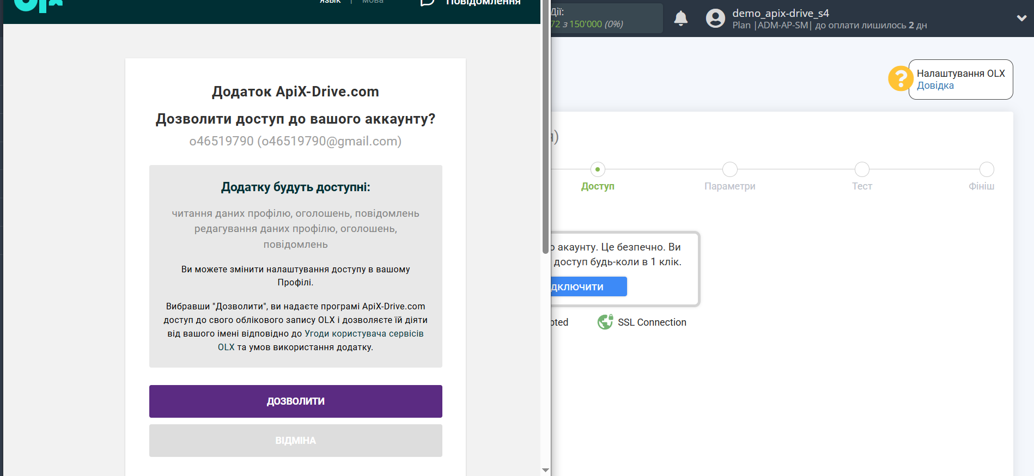Click the SSL Connection globe icon

pyautogui.click(x=605, y=322)
